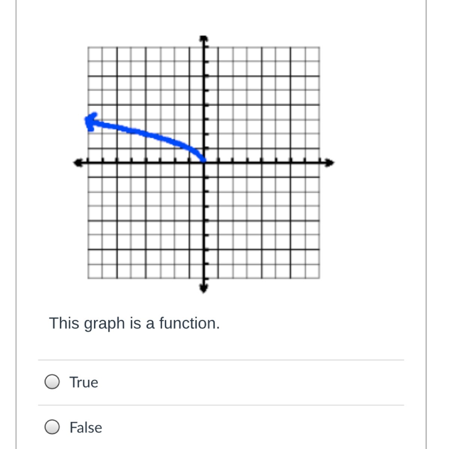Click the upper-right quadrant of the grid

[x=262, y=105]
